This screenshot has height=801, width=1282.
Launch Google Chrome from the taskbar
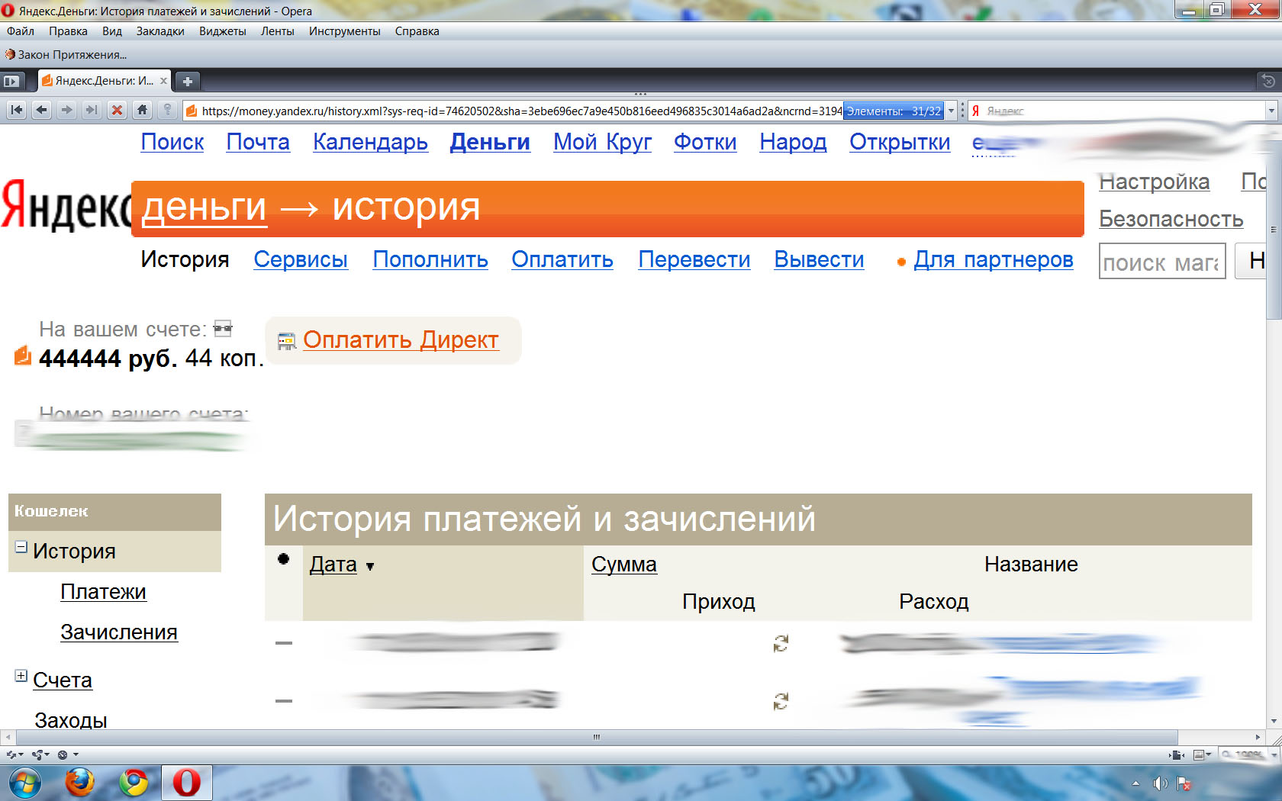tap(134, 783)
